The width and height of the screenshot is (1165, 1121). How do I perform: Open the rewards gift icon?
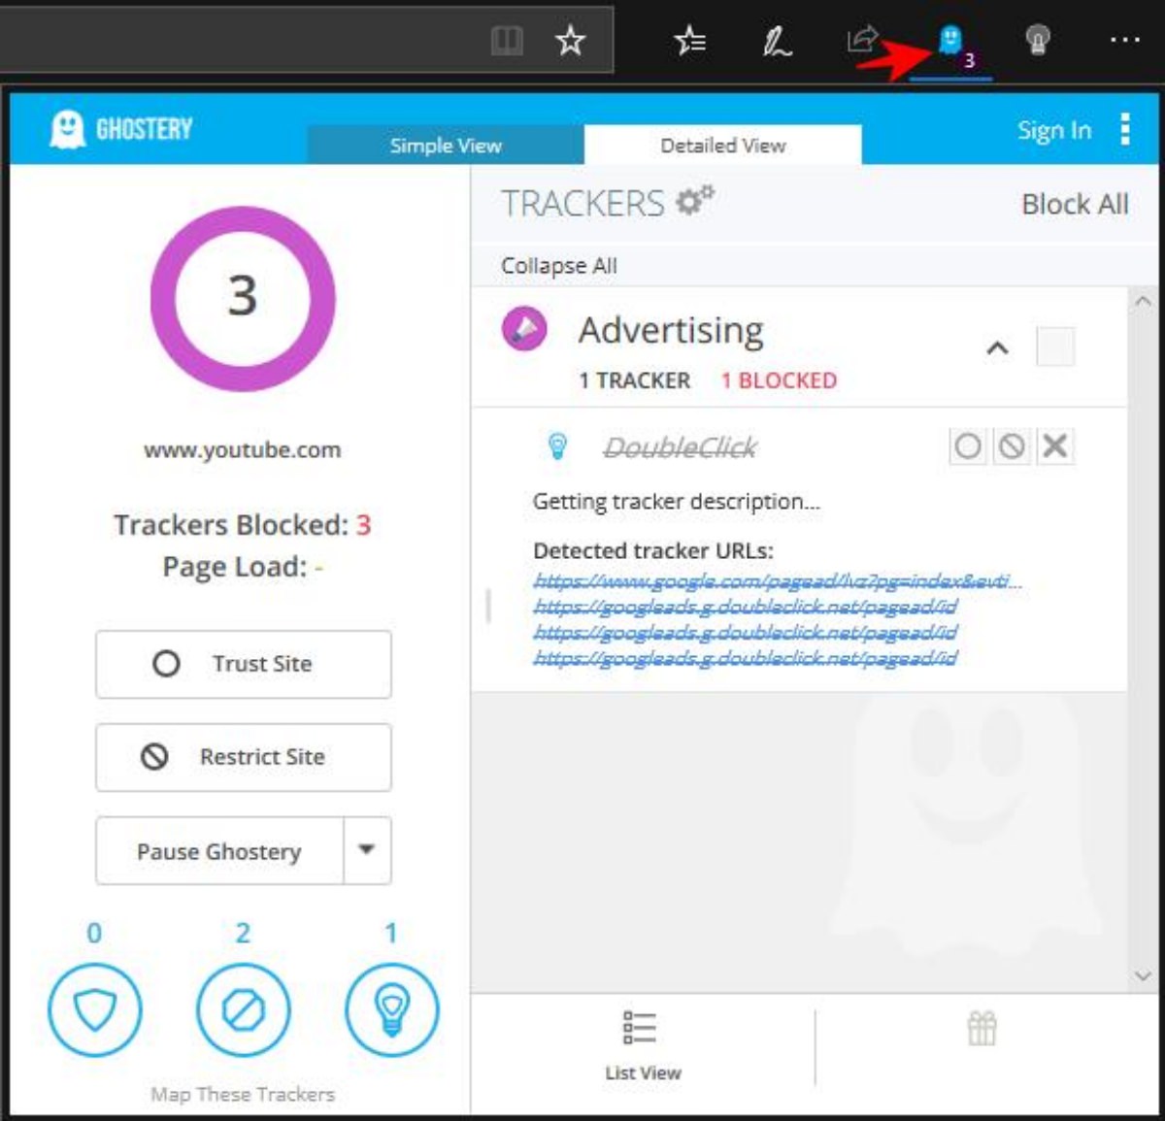click(x=982, y=1028)
